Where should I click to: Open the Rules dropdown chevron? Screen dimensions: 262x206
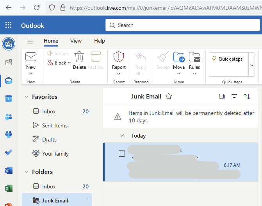(194, 73)
